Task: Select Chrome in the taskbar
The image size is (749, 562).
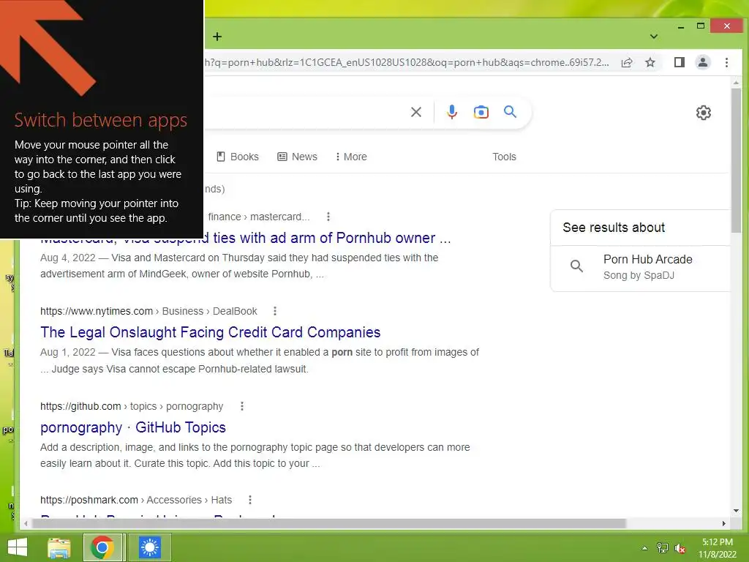Action: (102, 547)
